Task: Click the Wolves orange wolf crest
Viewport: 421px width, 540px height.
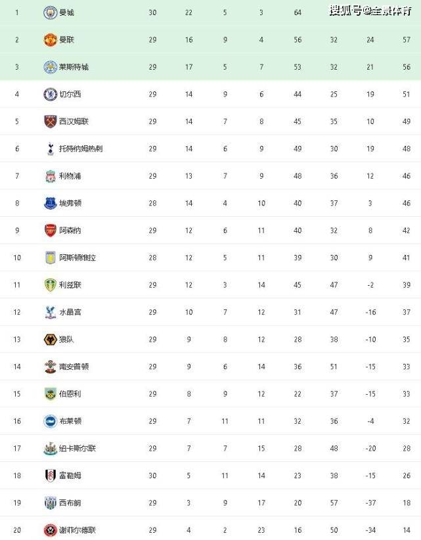Action: coord(51,340)
